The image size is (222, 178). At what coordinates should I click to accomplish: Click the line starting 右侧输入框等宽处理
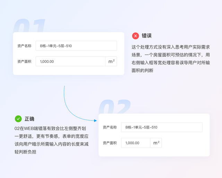tap(171, 63)
